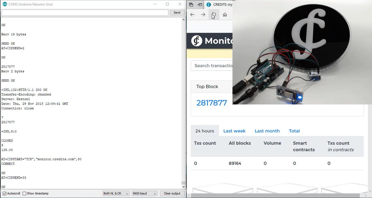Click the 'Transfer-Encoding: chunked' line
Viewport: 372px width, 198px height.
pos(26,94)
